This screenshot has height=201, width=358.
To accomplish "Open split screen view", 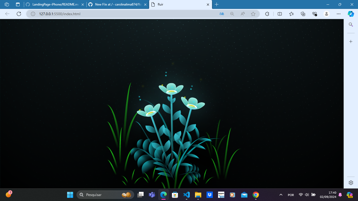I will tap(279, 14).
